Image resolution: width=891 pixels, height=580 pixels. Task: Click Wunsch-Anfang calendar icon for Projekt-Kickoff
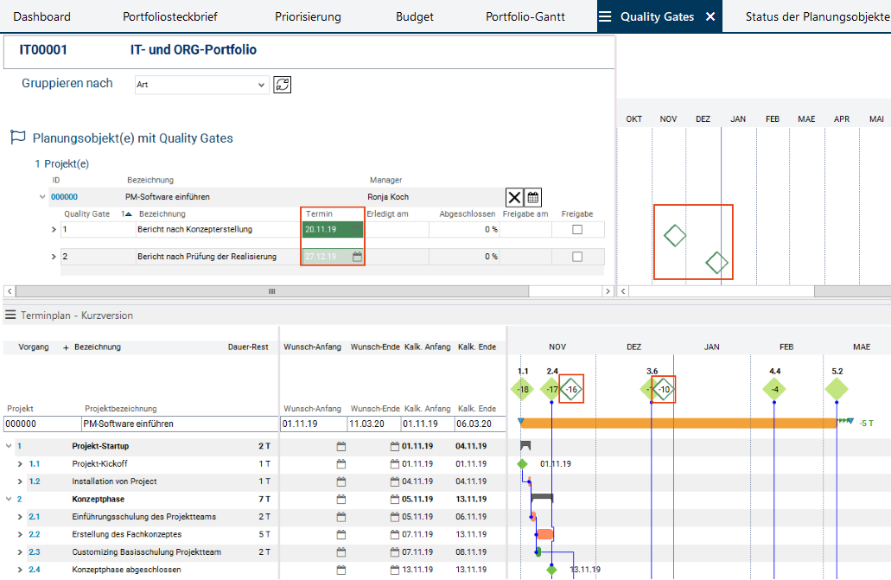[x=340, y=464]
